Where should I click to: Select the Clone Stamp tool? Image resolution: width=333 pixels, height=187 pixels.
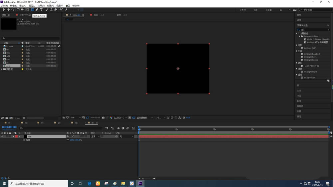51,10
